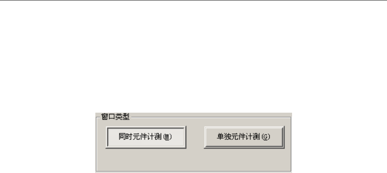Select individual component measurement window type
Screen dimensions: 387x173
(x=244, y=137)
